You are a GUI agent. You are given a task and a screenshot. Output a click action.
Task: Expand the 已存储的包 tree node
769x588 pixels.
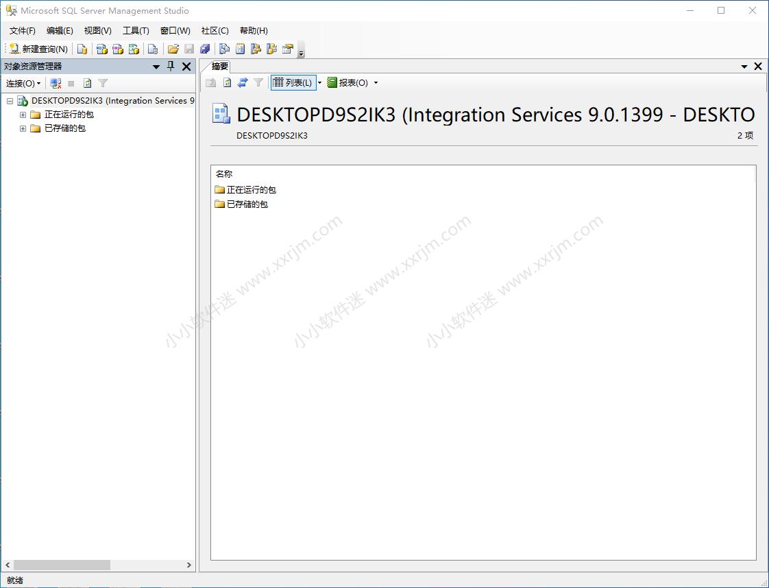[22, 128]
